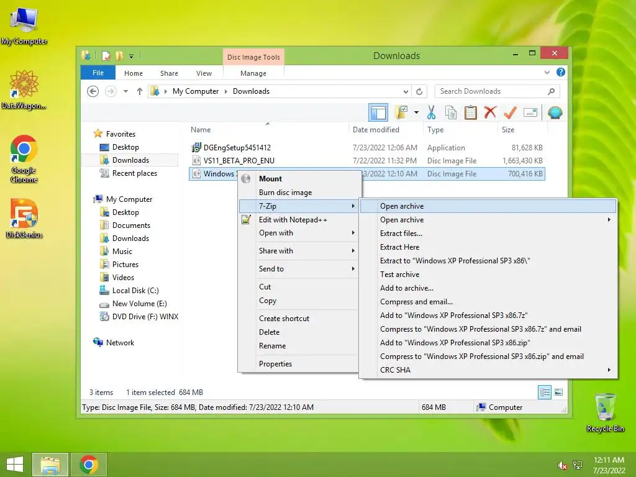Click the blue Help question mark icon
Image resolution: width=636 pixels, height=477 pixels.
click(561, 72)
